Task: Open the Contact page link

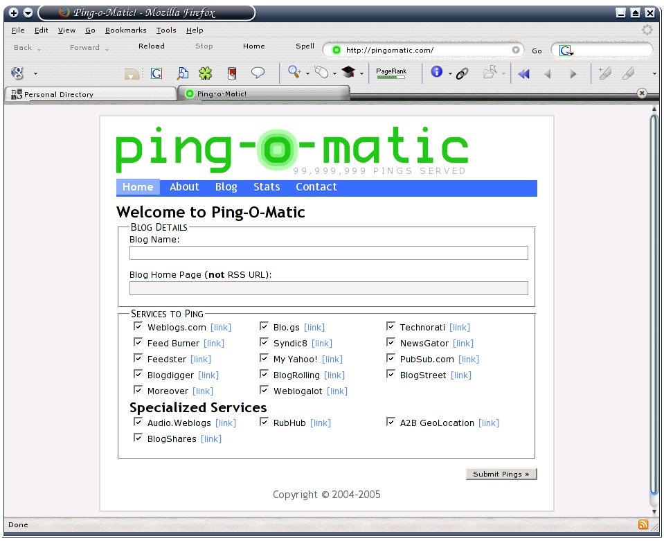Action: click(316, 187)
